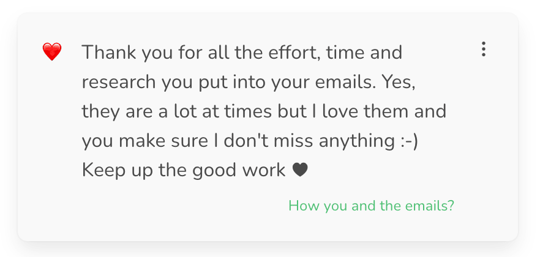Click the red heart emoji icon
Image resolution: width=540 pixels, height=257 pixels.
click(x=52, y=52)
